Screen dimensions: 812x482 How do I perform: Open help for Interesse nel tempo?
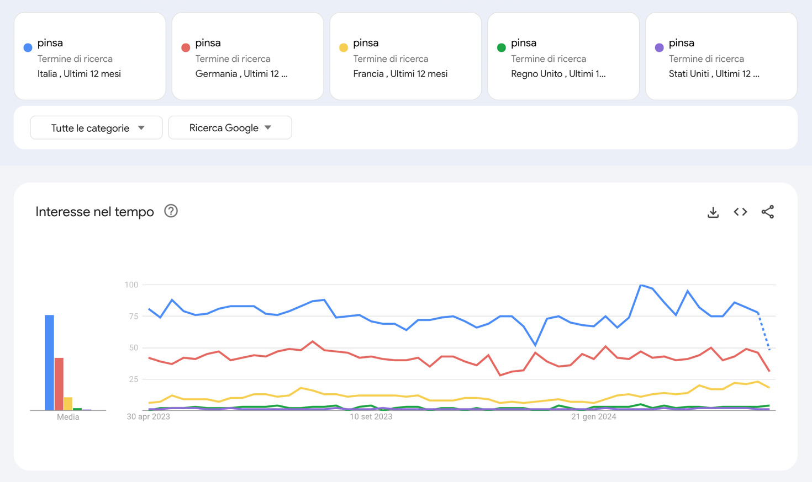171,211
